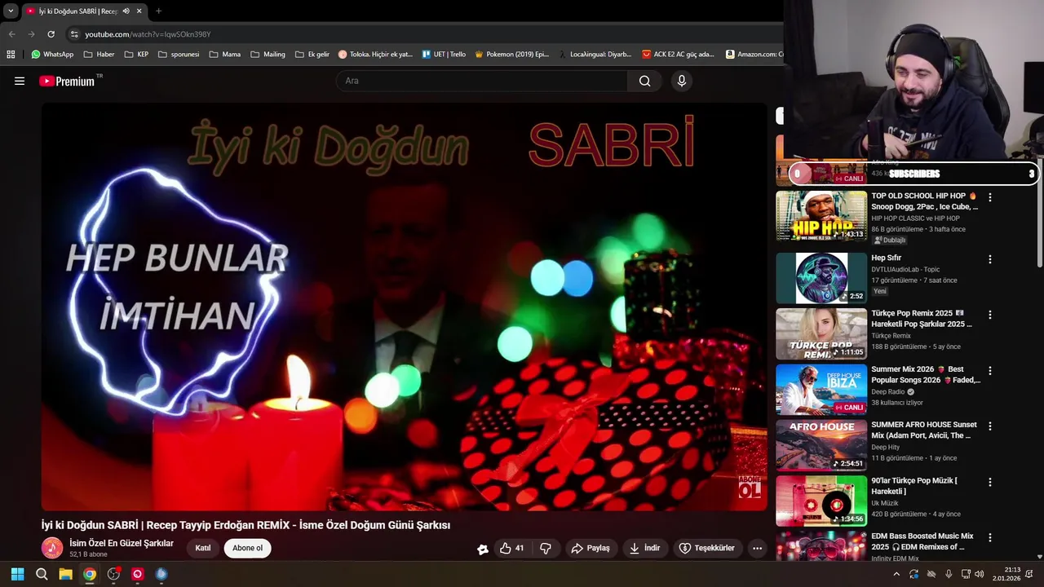Image resolution: width=1044 pixels, height=587 pixels.
Task: Click the youtube.com address bar URL
Action: pyautogui.click(x=148, y=34)
